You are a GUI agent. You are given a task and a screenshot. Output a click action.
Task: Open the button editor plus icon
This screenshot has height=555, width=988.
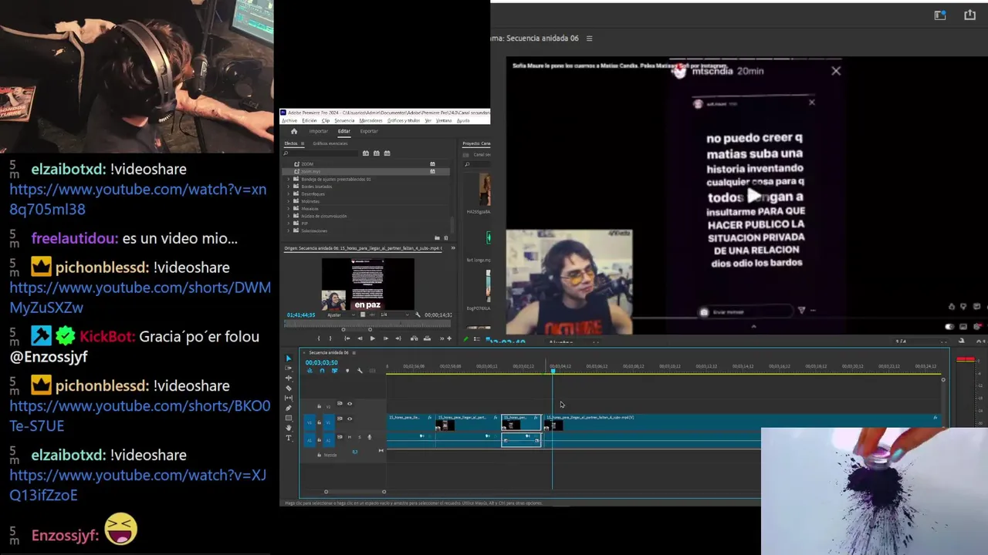click(449, 338)
